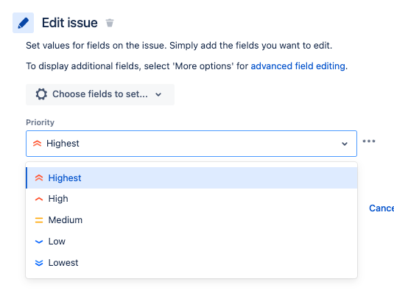Click the red single up-arrow High icon

pos(39,199)
